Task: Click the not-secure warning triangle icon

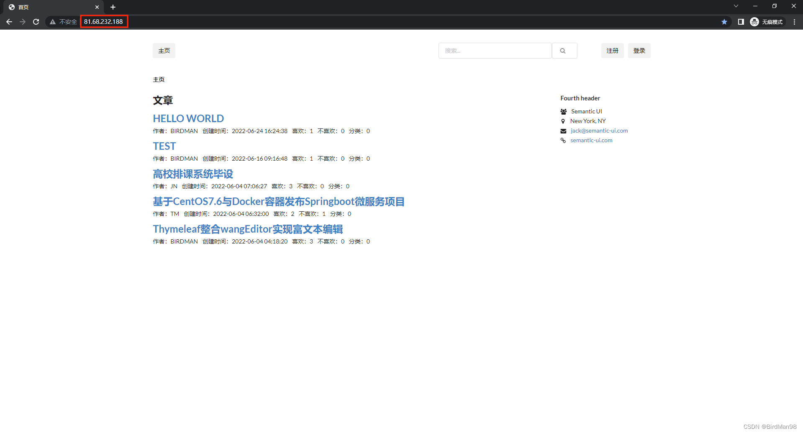Action: (x=53, y=22)
